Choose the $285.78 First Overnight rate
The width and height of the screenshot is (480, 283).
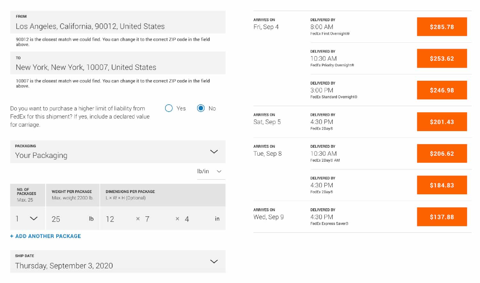point(442,27)
